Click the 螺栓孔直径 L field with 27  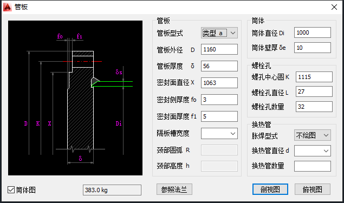coord(314,91)
